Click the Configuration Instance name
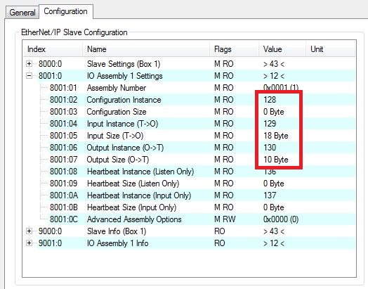 (x=124, y=100)
